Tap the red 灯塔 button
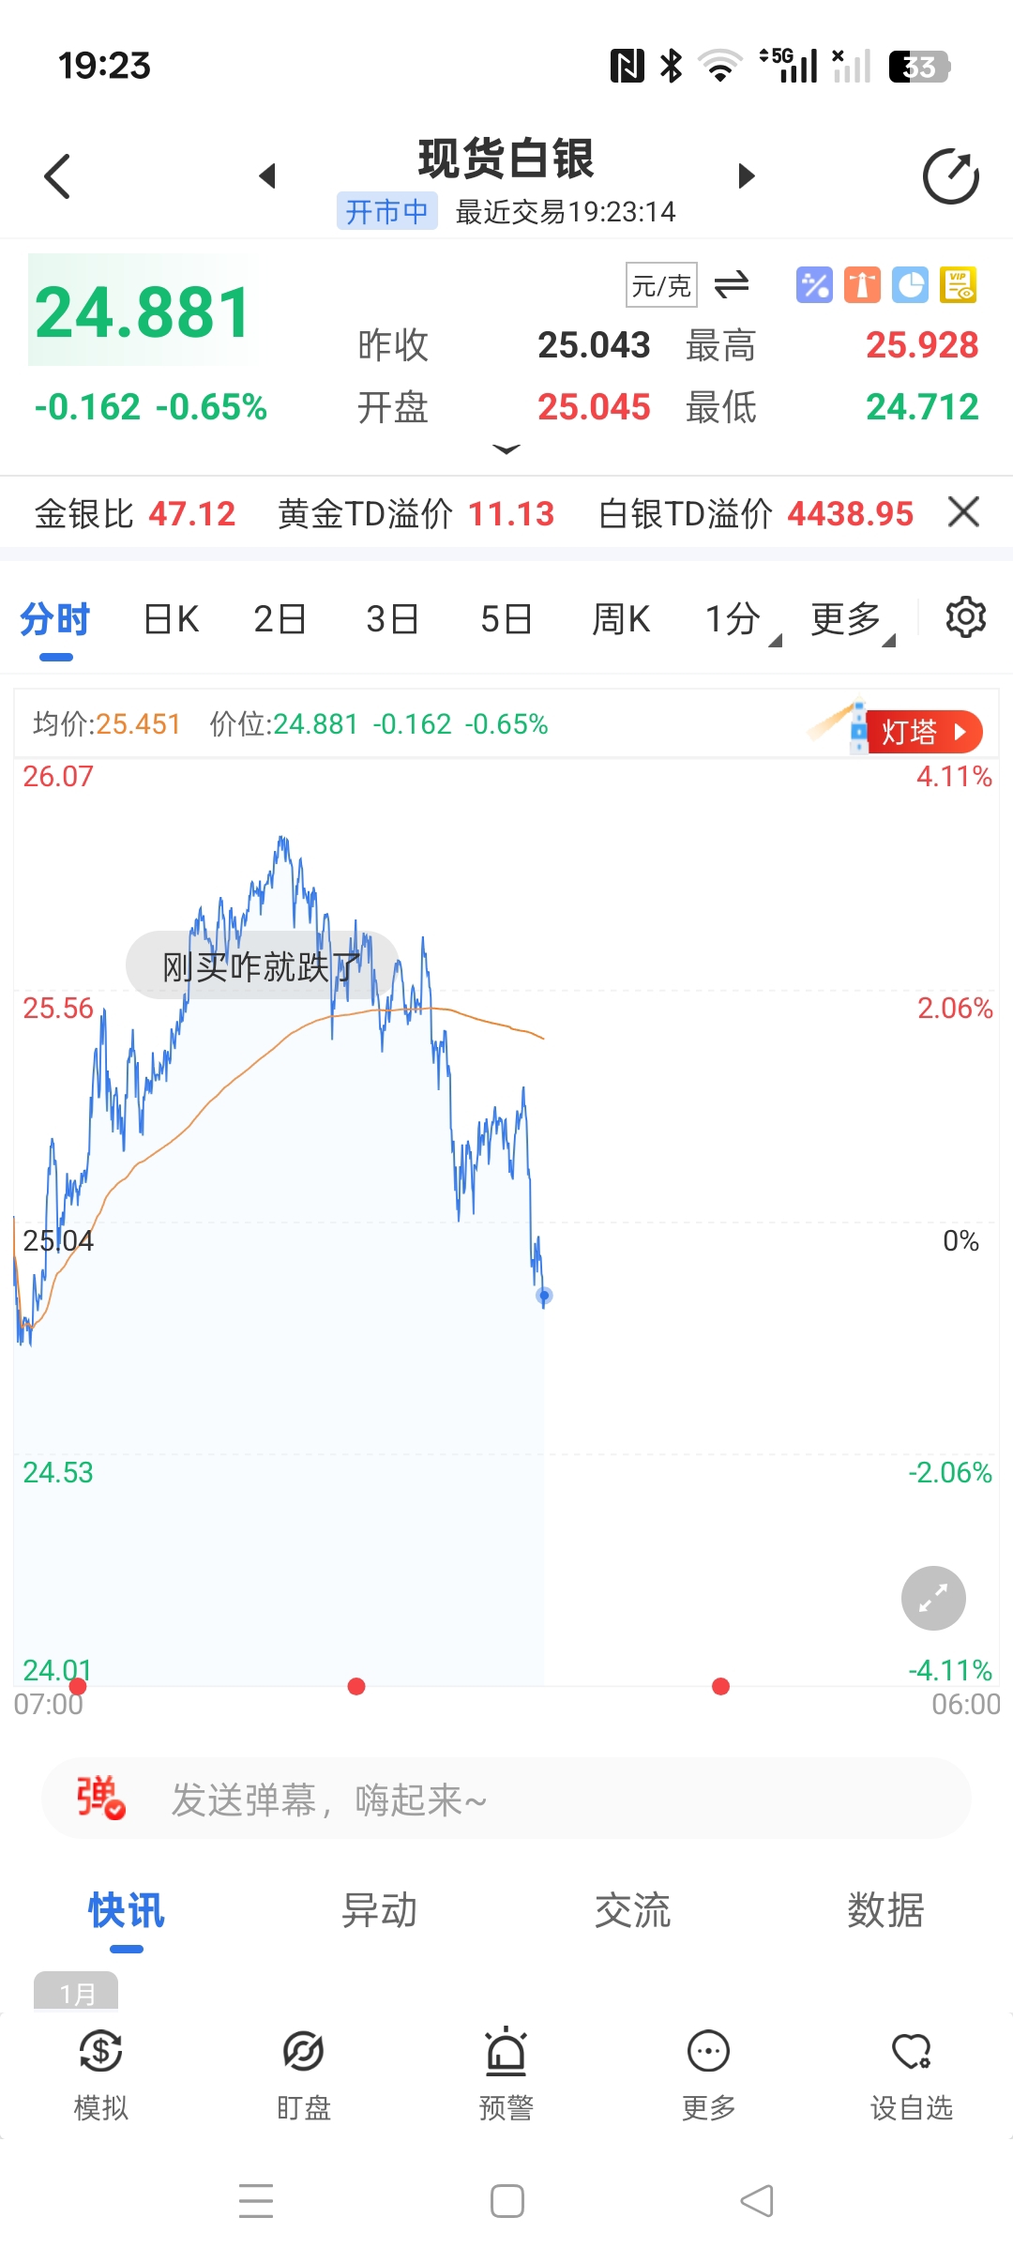 point(922,732)
